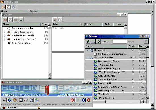
Task: Click the trash icon in Servers window
Action: point(146,41)
